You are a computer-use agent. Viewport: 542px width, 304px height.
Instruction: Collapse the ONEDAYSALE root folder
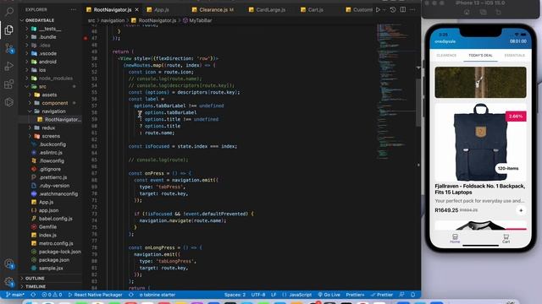point(40,20)
